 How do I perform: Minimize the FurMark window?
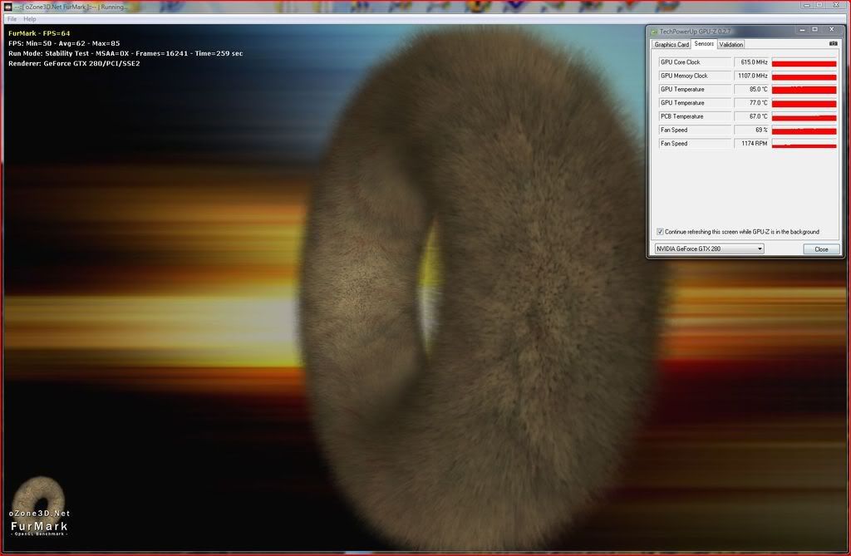tap(807, 6)
